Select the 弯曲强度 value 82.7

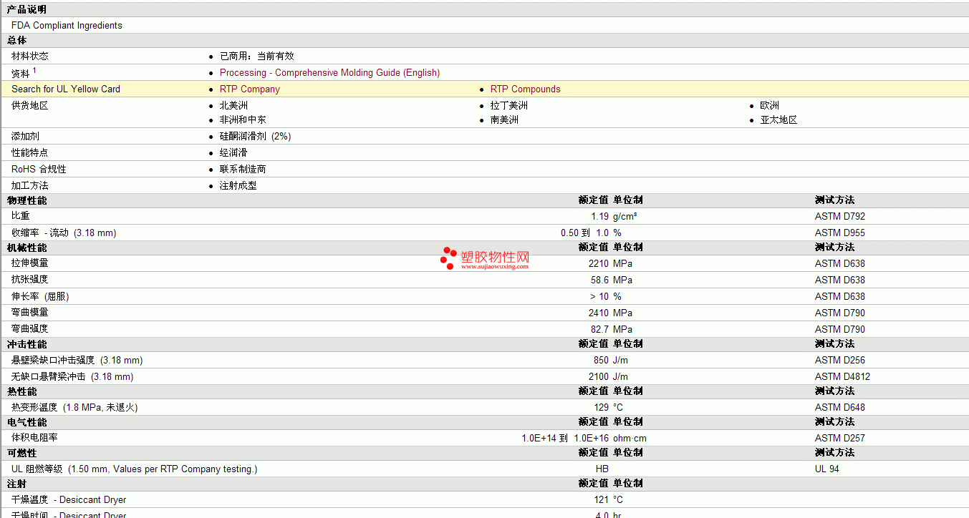pos(600,330)
